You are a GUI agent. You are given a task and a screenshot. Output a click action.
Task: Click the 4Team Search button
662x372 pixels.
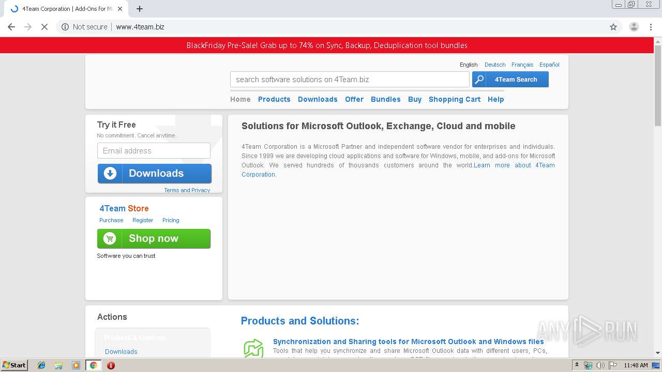[510, 80]
